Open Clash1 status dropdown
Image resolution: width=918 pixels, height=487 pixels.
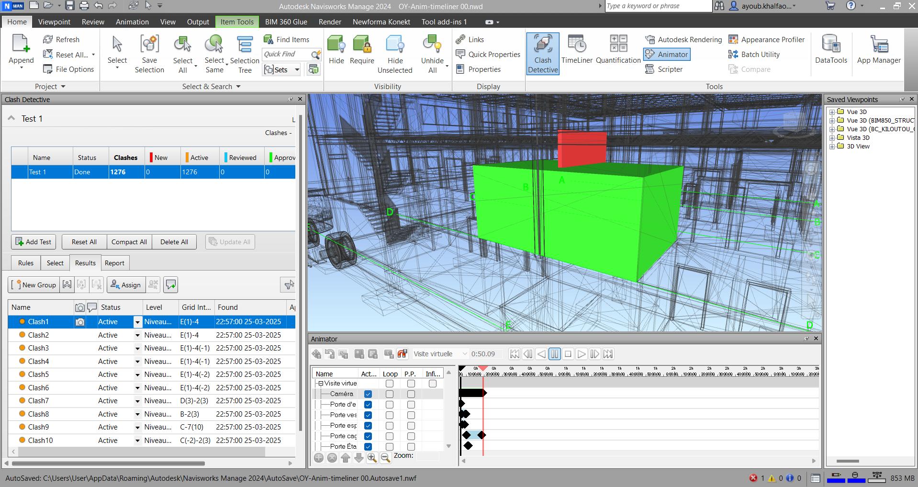(137, 322)
